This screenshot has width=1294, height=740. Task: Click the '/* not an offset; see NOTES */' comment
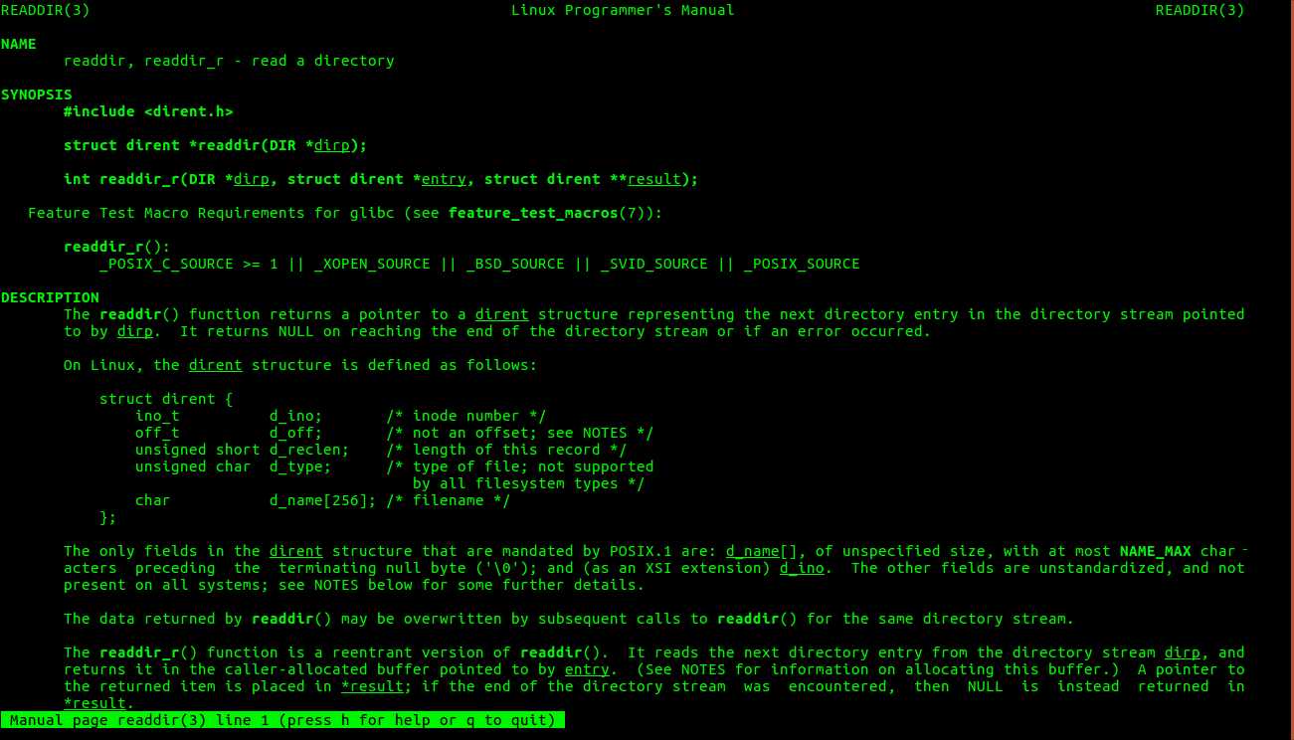click(520, 433)
